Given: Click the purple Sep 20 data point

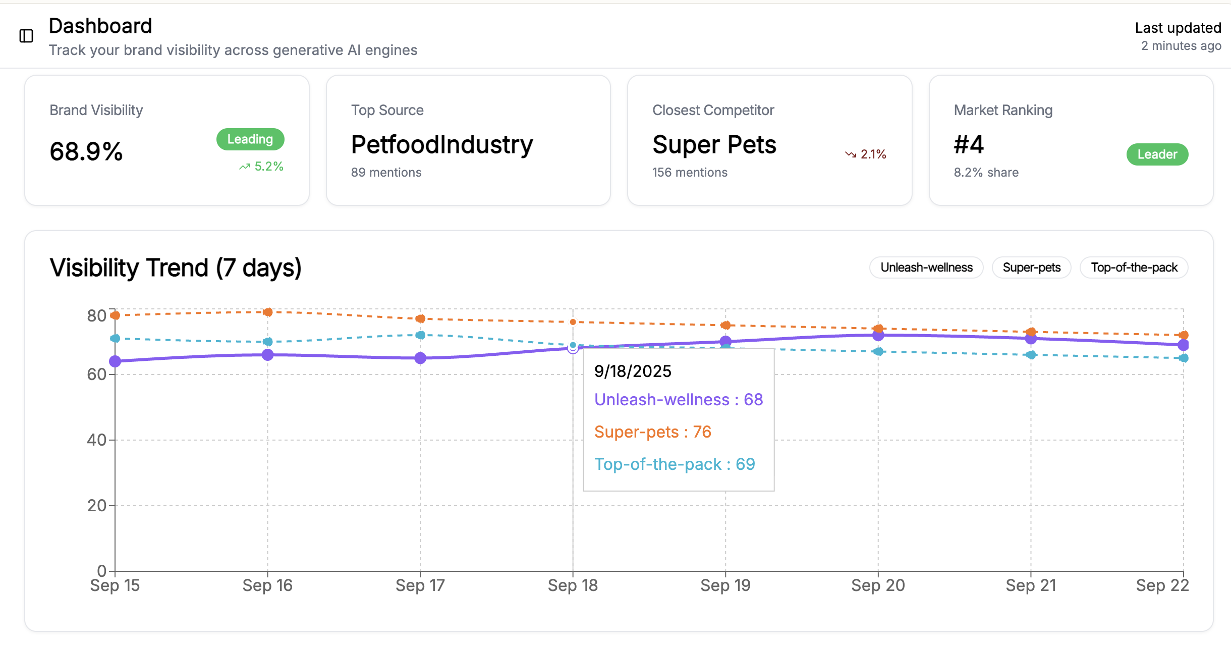Looking at the screenshot, I should [x=878, y=335].
